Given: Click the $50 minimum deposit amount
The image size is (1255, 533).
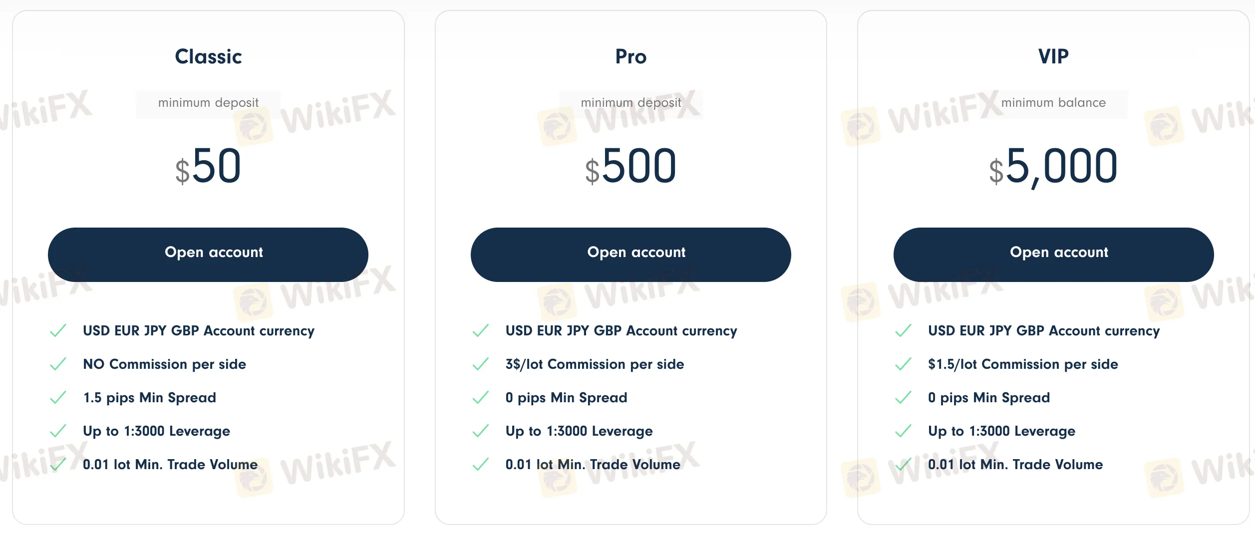Looking at the screenshot, I should click(208, 166).
